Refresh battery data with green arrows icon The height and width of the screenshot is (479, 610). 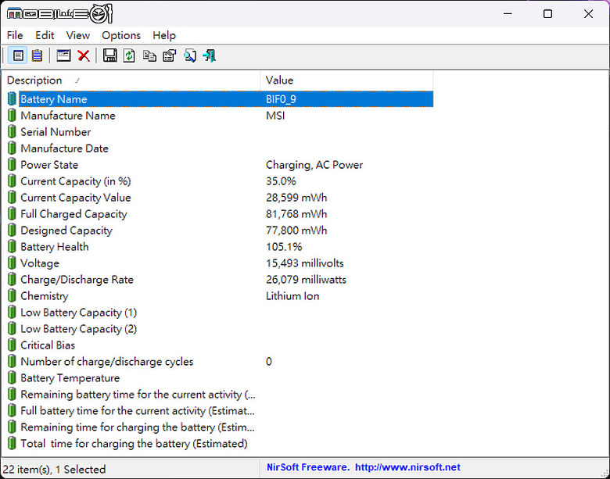(129, 55)
